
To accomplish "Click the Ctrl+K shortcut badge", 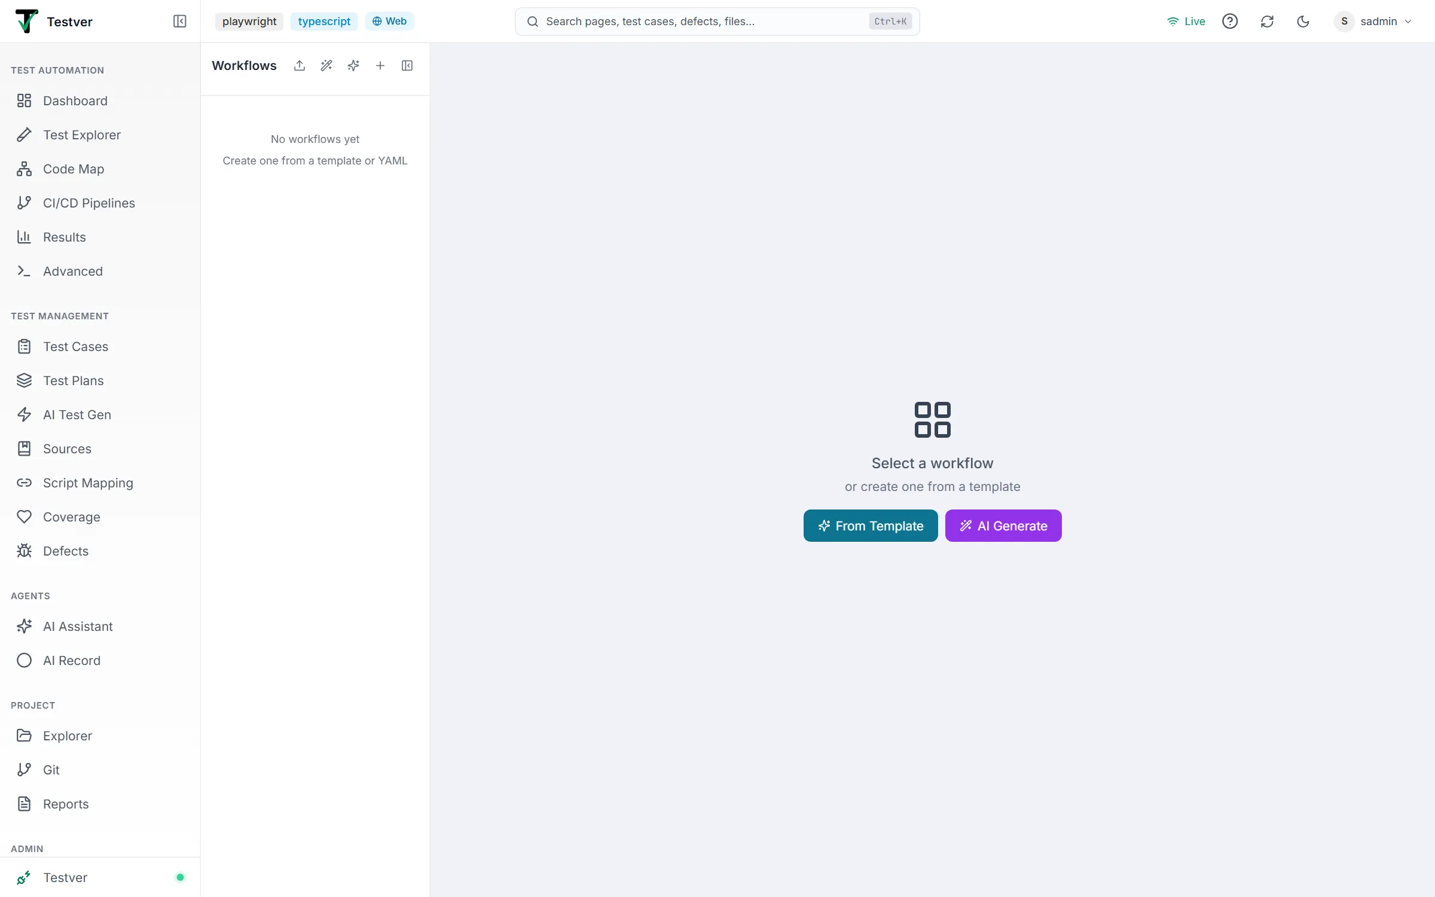I will (x=890, y=22).
